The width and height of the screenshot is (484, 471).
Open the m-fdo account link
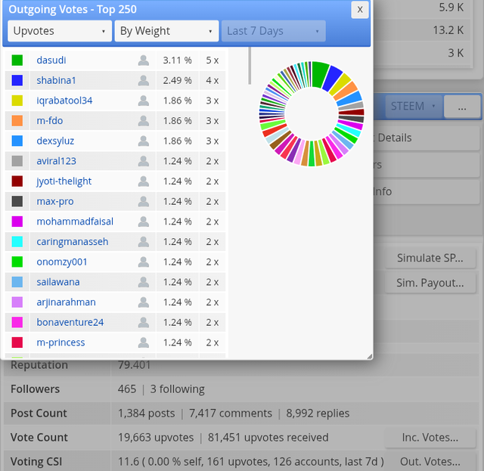(50, 121)
